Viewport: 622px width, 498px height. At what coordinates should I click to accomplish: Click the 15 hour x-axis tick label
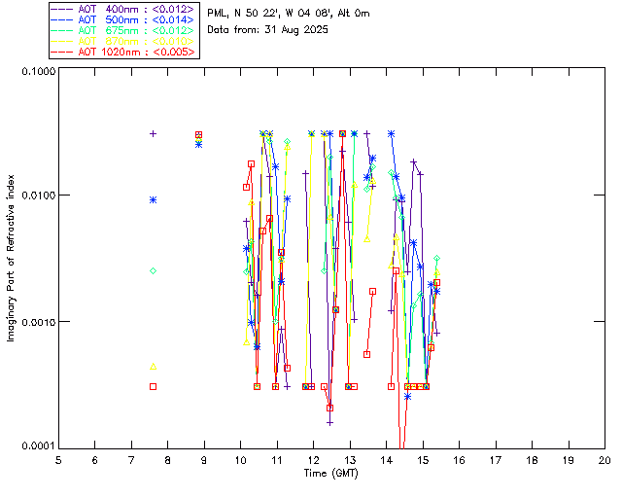click(423, 460)
